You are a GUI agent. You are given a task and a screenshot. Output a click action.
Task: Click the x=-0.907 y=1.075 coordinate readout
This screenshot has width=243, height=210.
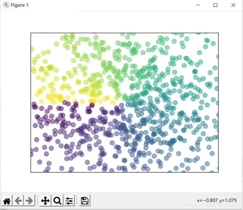(x=217, y=200)
